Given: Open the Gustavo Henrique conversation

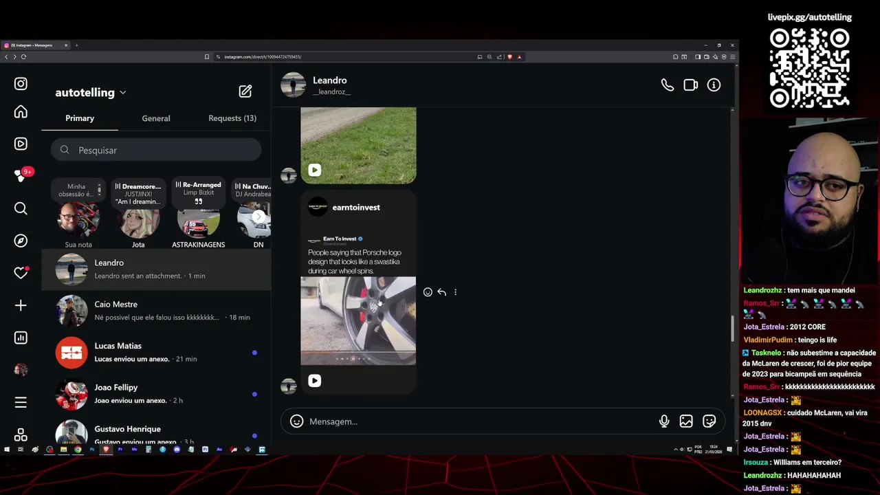Looking at the screenshot, I should coord(156,430).
